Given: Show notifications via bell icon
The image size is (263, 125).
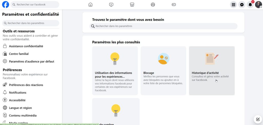Looking at the screenshot, I should tap(250, 5).
